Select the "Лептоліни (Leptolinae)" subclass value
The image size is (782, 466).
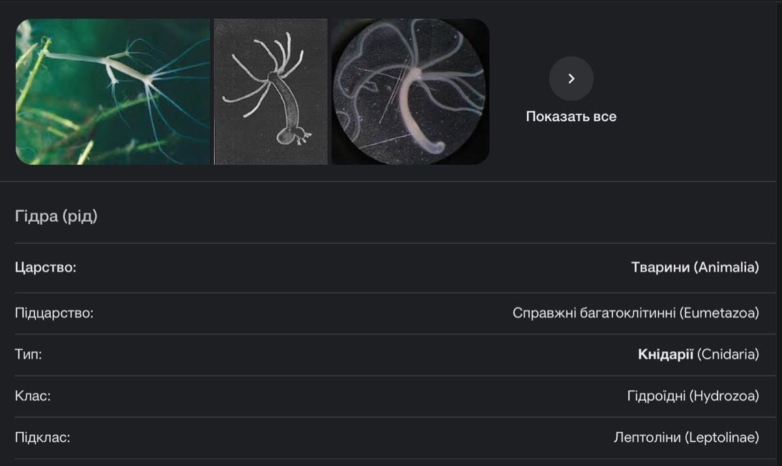click(686, 437)
